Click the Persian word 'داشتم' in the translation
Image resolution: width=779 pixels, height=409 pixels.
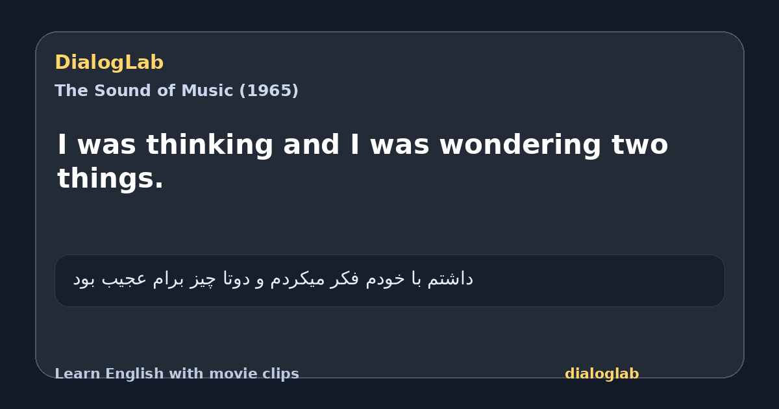point(451,279)
